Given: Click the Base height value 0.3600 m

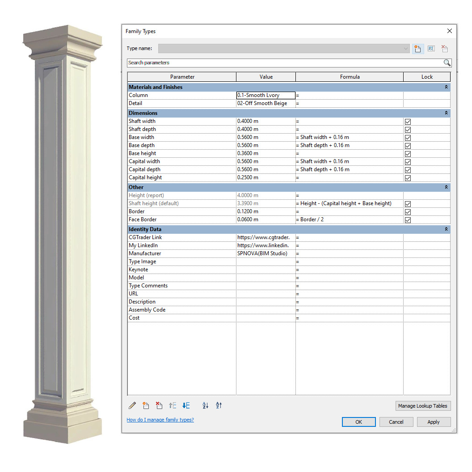Looking at the screenshot, I should click(x=266, y=153).
